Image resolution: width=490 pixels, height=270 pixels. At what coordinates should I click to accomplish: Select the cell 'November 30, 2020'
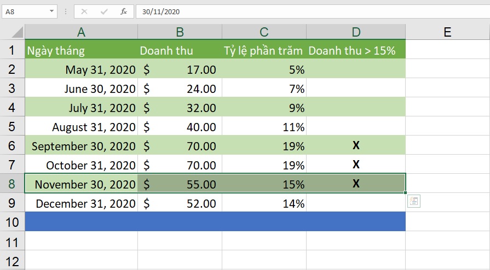tap(81, 184)
